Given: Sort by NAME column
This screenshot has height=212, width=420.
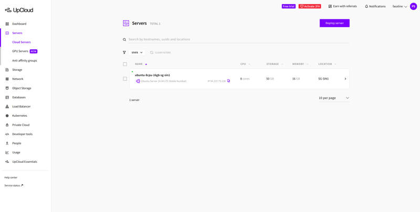Looking at the screenshot, I should point(141,64).
